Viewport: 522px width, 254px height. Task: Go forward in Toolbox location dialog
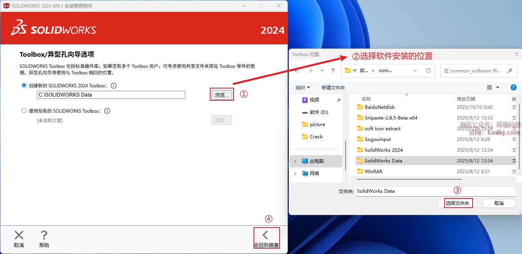(x=310, y=70)
